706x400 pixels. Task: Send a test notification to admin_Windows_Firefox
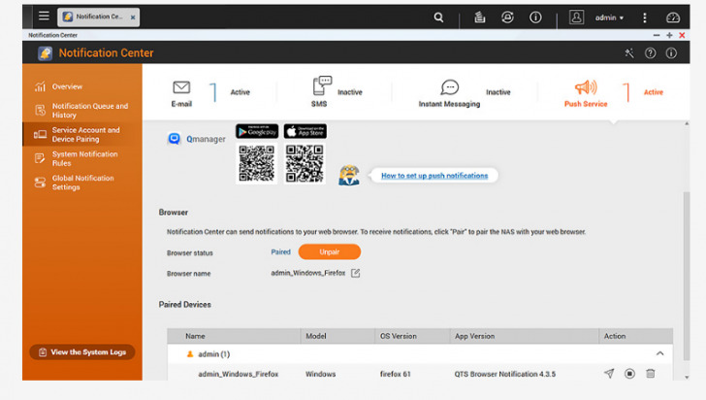pyautogui.click(x=609, y=373)
